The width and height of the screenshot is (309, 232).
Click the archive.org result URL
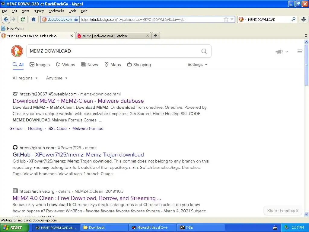pos(72,191)
